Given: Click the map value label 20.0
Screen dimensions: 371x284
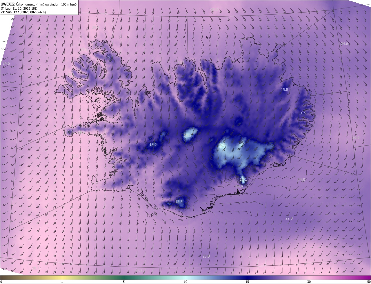Looking at the screenshot, I should (69, 132).
